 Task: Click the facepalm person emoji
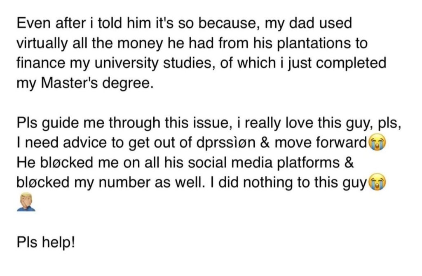(26, 202)
